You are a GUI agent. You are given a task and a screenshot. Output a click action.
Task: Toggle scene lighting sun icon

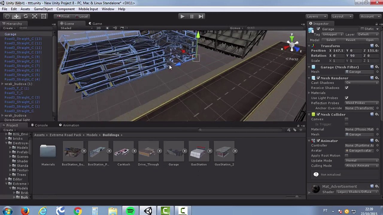[107, 28]
